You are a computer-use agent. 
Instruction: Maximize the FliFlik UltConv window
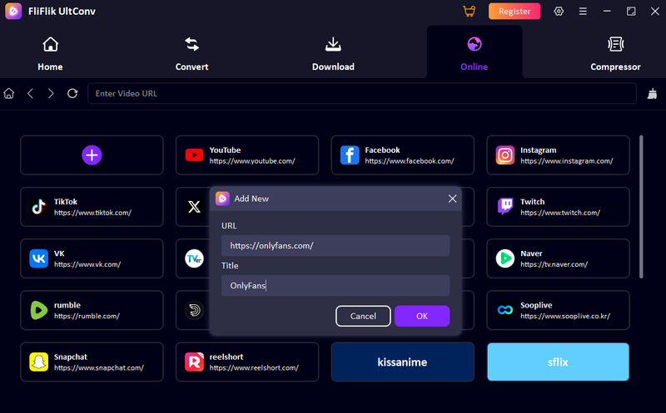coord(631,12)
